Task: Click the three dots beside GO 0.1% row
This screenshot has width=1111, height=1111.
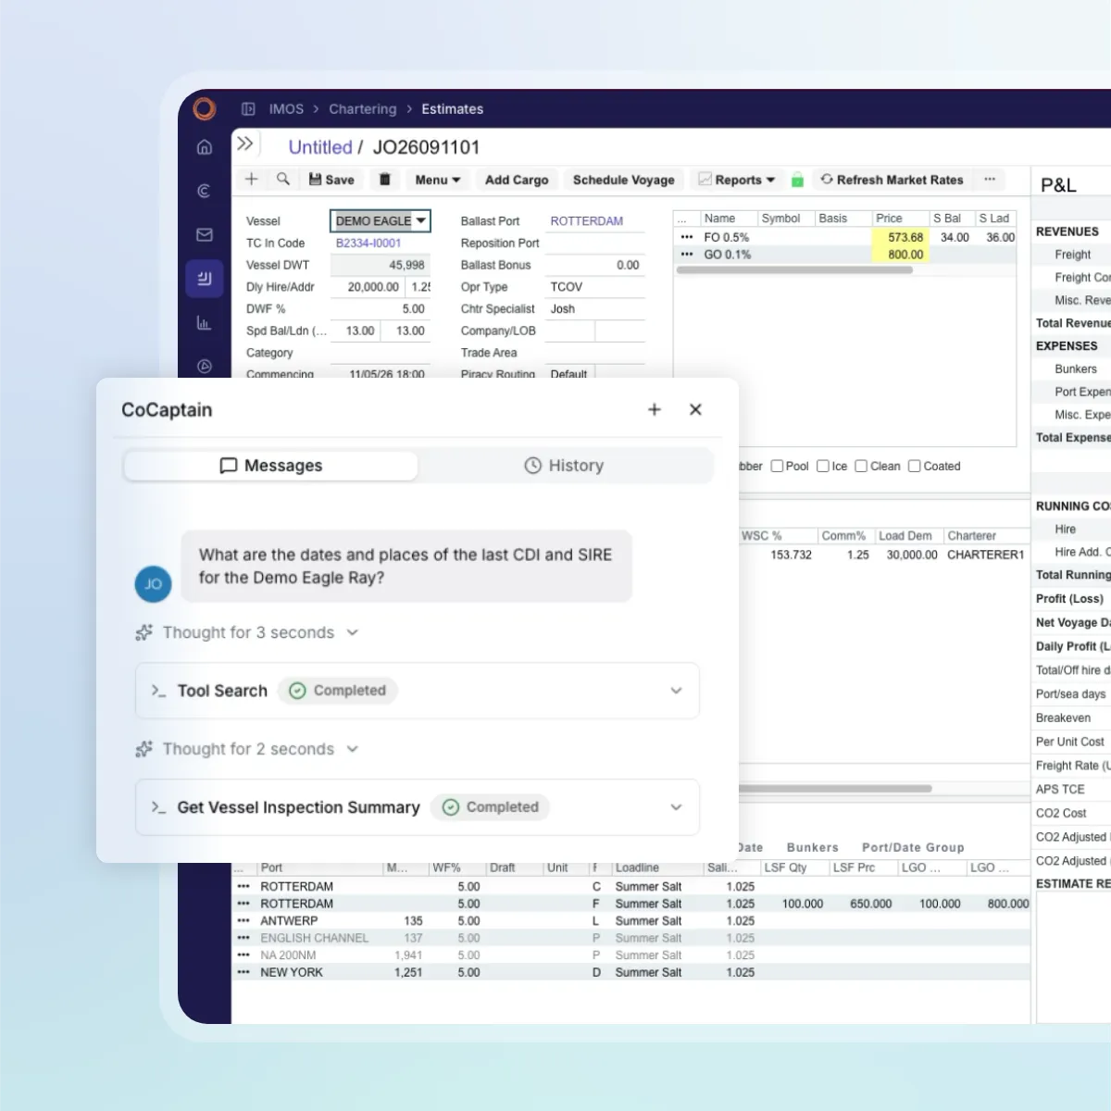Action: click(x=687, y=255)
